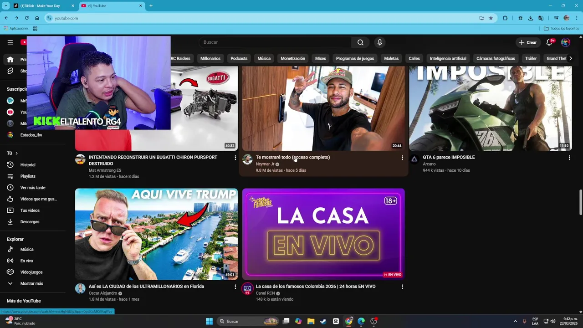Viewport: 583px width, 328px height.
Task: Open more options for La casa de los famosos
Action: tap(402, 287)
